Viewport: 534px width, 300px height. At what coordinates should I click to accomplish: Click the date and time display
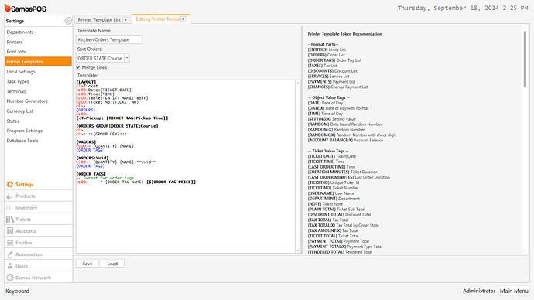[x=463, y=8]
